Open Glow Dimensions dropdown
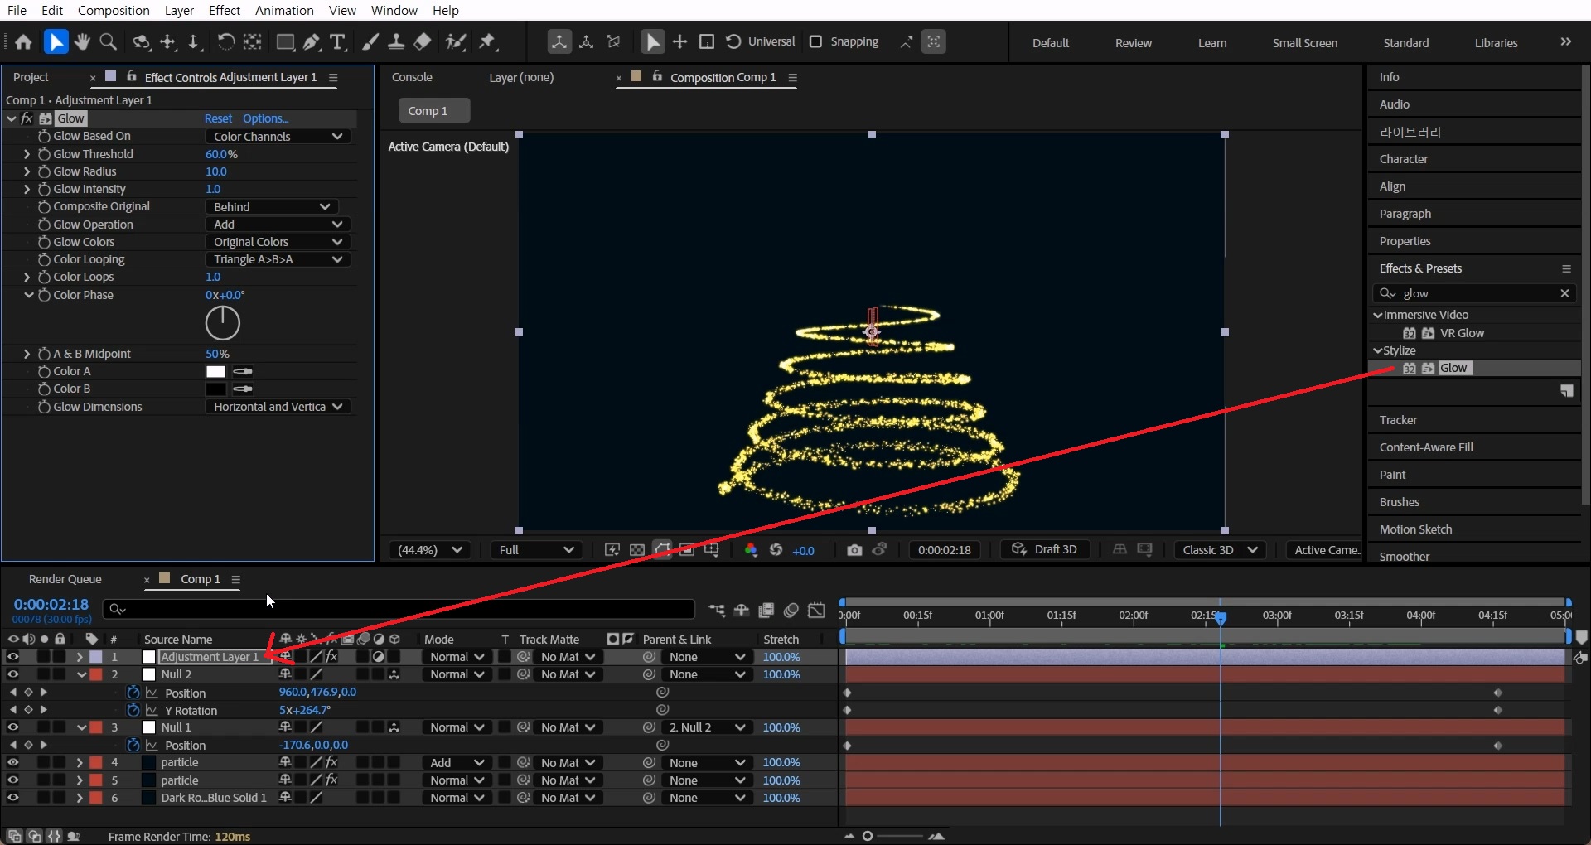Screen dimensions: 1591x845 [278, 407]
